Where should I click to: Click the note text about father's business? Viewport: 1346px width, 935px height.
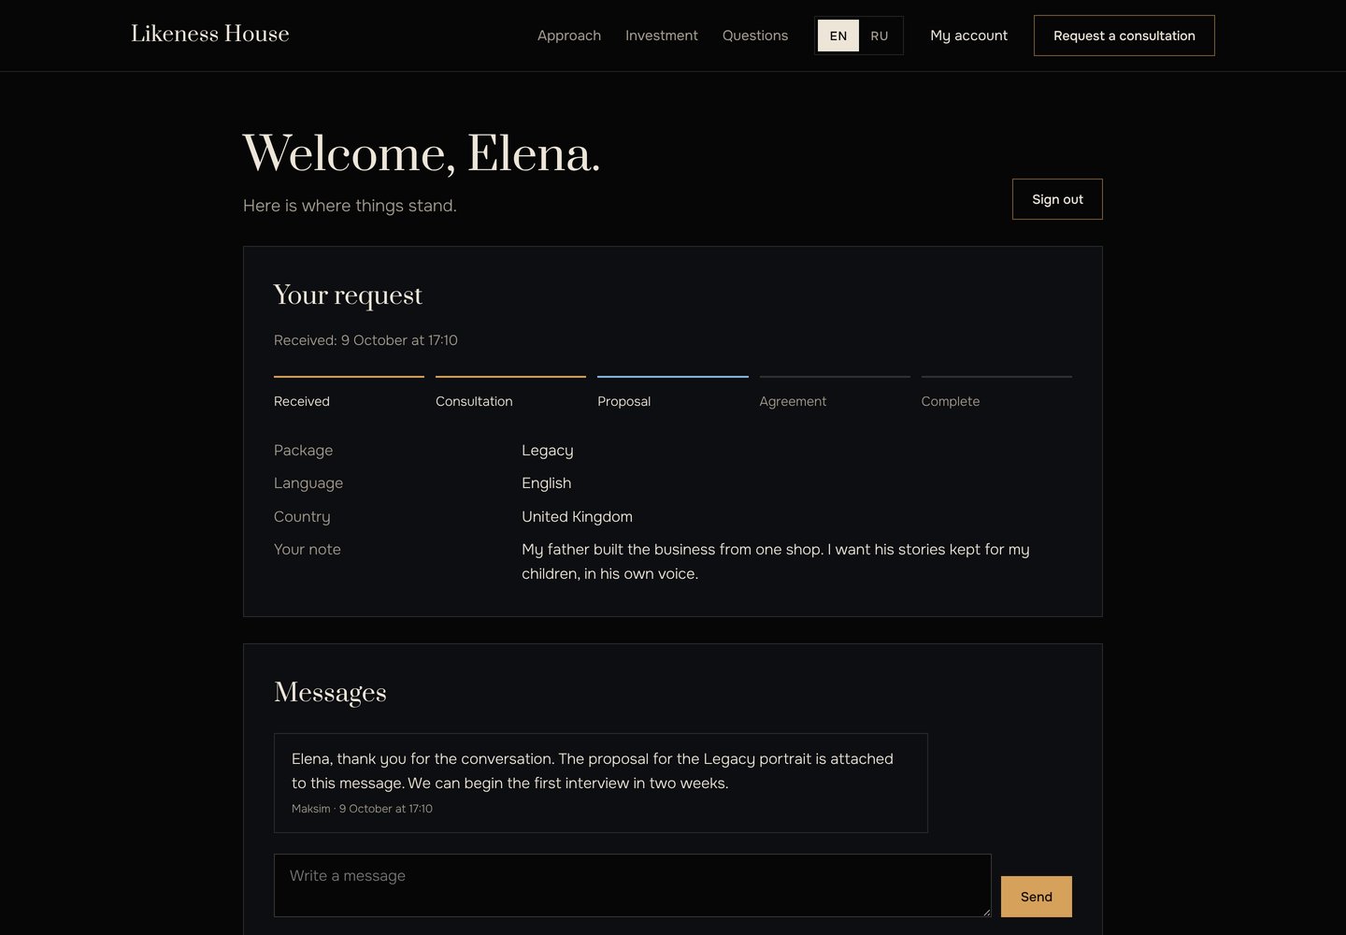tap(776, 562)
